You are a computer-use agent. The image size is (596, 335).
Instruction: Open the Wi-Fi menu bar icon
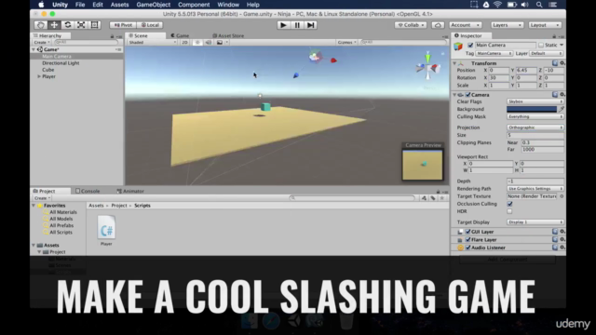pyautogui.click(x=497, y=5)
